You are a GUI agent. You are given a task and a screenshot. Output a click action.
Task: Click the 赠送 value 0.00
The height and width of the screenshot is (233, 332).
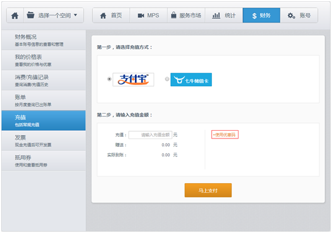(166, 145)
